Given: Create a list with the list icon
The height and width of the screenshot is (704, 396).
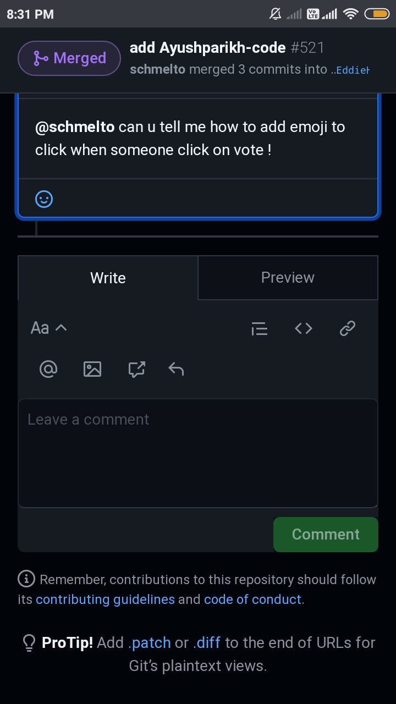Looking at the screenshot, I should coord(259,328).
